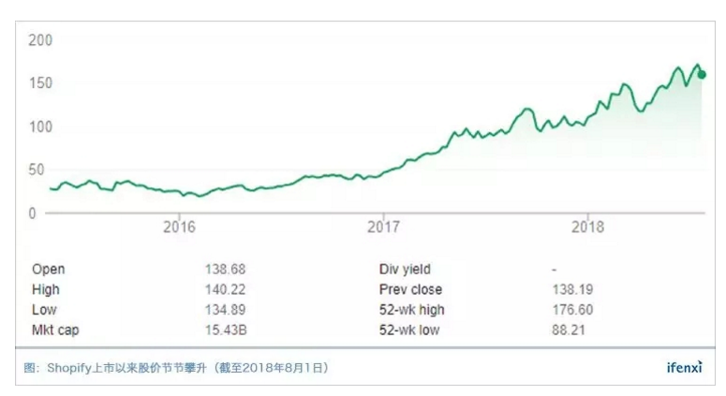Click the 52-wk high value 176.60
This screenshot has width=726, height=396.
point(572,310)
